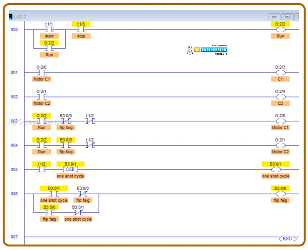Click the OSR one-shot instruction on rung 005

click(70, 169)
